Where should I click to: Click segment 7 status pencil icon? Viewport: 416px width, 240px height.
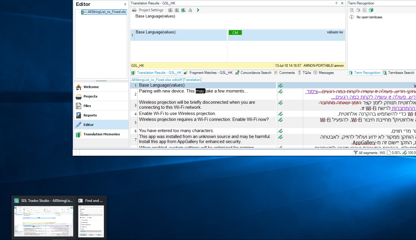pyautogui.click(x=280, y=137)
